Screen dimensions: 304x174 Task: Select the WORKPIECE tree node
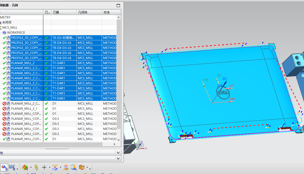point(16,33)
